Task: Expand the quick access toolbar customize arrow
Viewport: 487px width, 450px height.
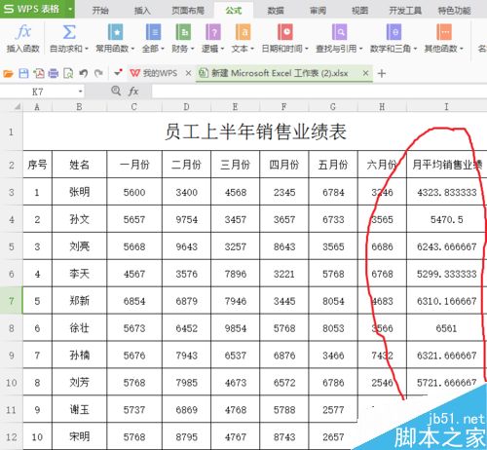Action: coord(118,73)
